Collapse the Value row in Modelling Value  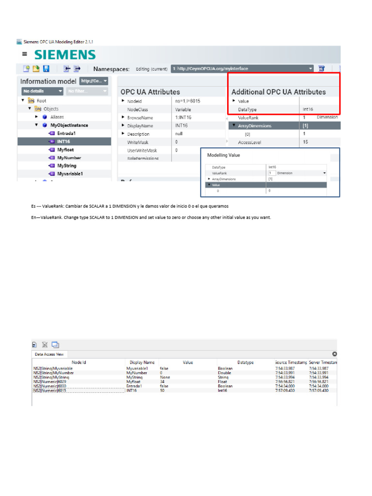point(209,185)
